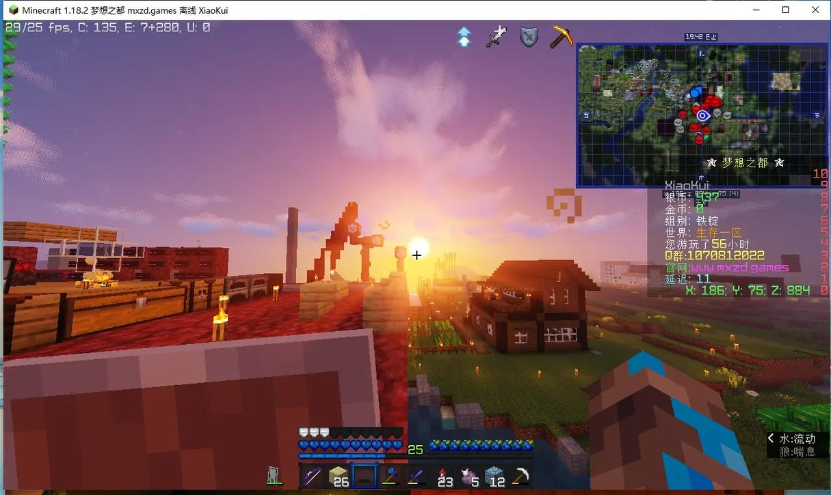Click the player position arrow on minimap
The width and height of the screenshot is (831, 495).
click(702, 115)
